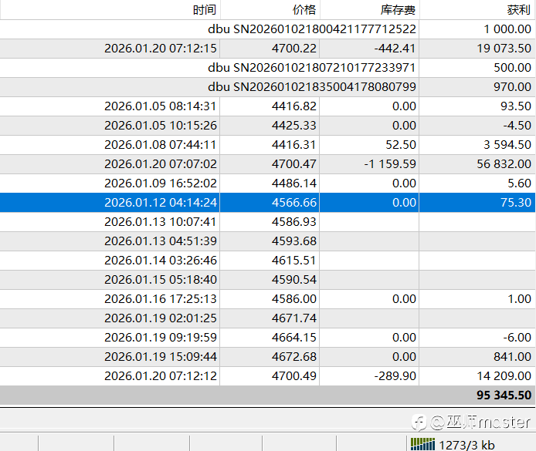Select the 2026.01.19 09:19:59 row

click(x=268, y=338)
